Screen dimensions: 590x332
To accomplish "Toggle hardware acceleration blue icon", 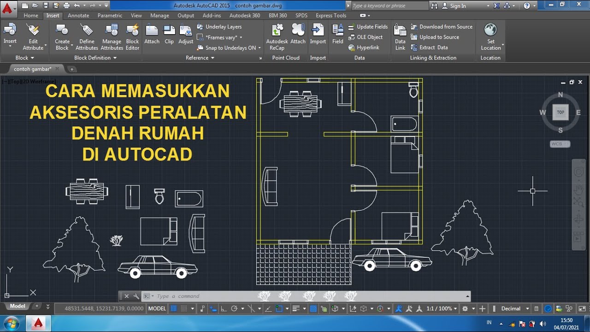I will [548, 308].
